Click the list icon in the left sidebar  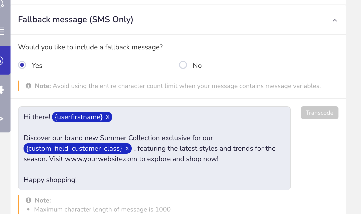click(x=2, y=31)
